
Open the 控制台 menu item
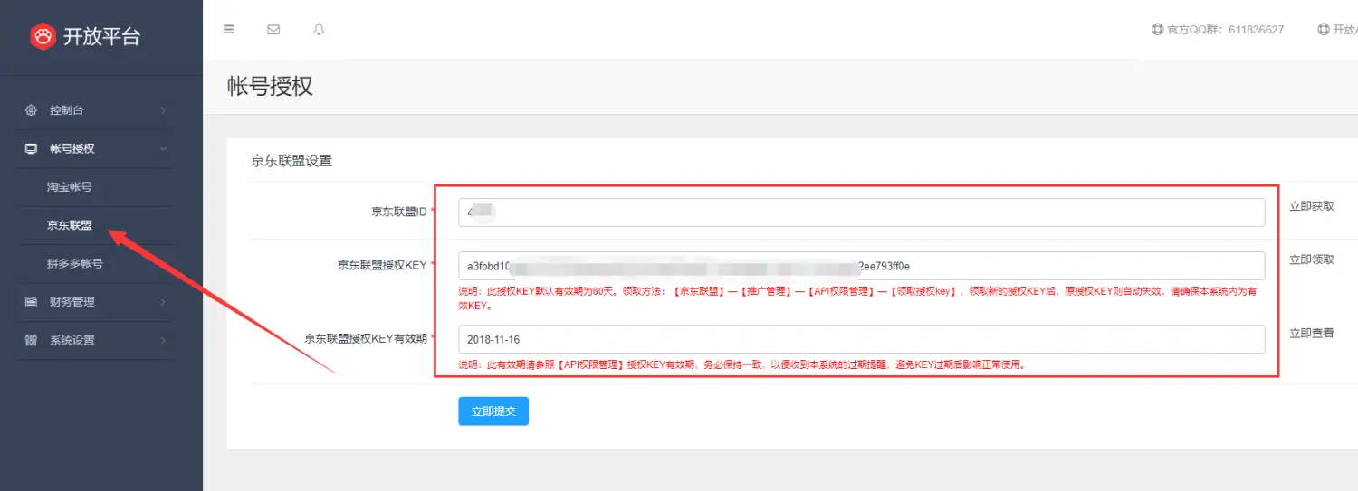96,110
